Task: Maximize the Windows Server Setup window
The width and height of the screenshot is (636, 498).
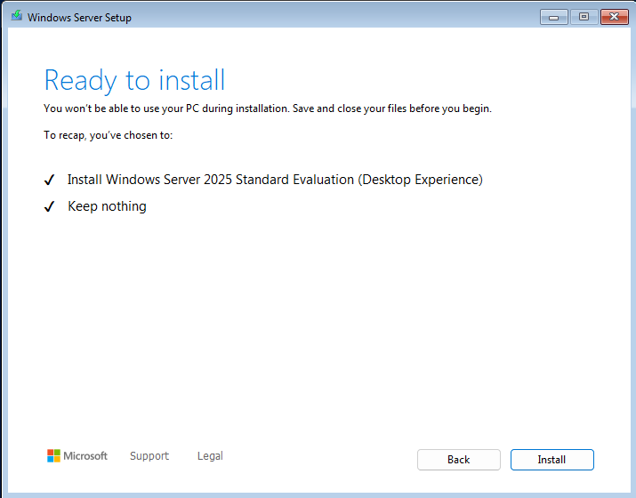Action: click(x=584, y=16)
